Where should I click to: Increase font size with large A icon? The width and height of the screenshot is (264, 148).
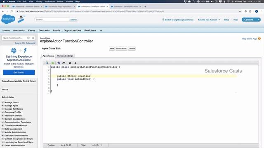coord(70,63)
